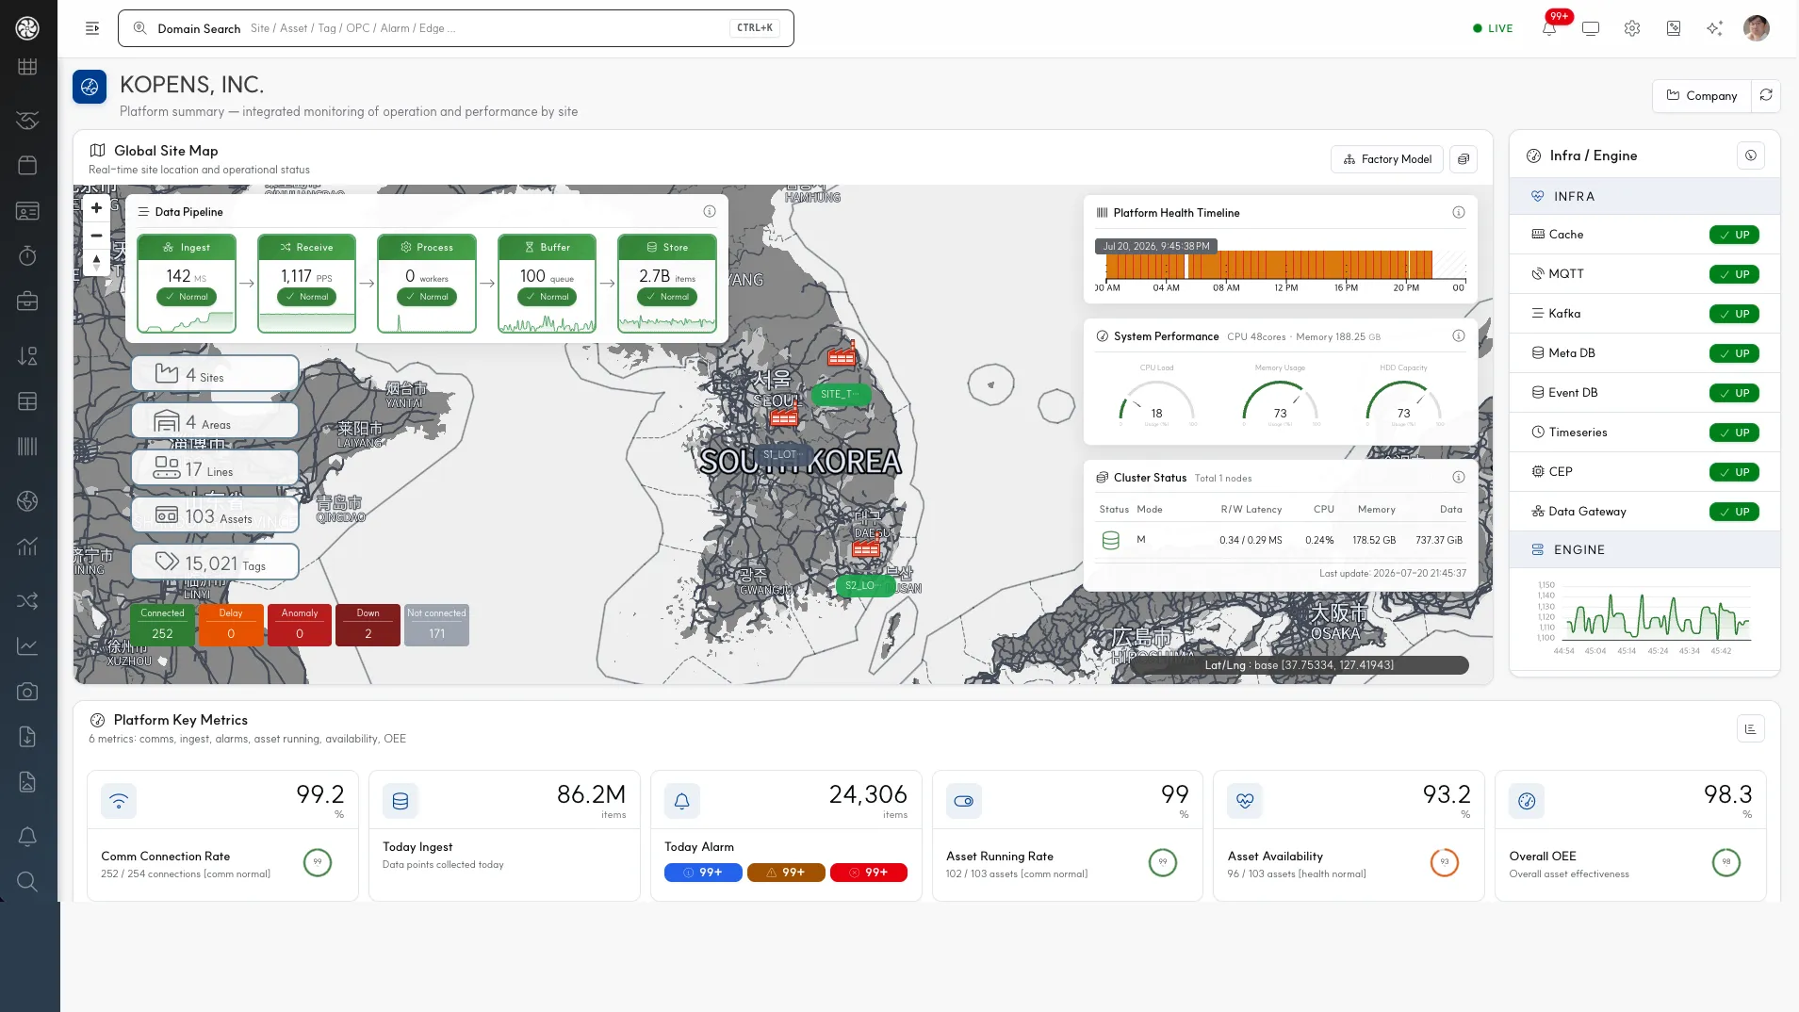Click the 15,021 Tags summary card
1799x1012 pixels.
[215, 563]
